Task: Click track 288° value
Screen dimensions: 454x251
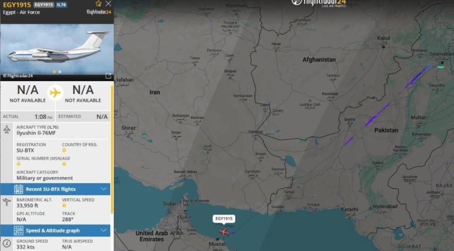Action: click(x=68, y=219)
